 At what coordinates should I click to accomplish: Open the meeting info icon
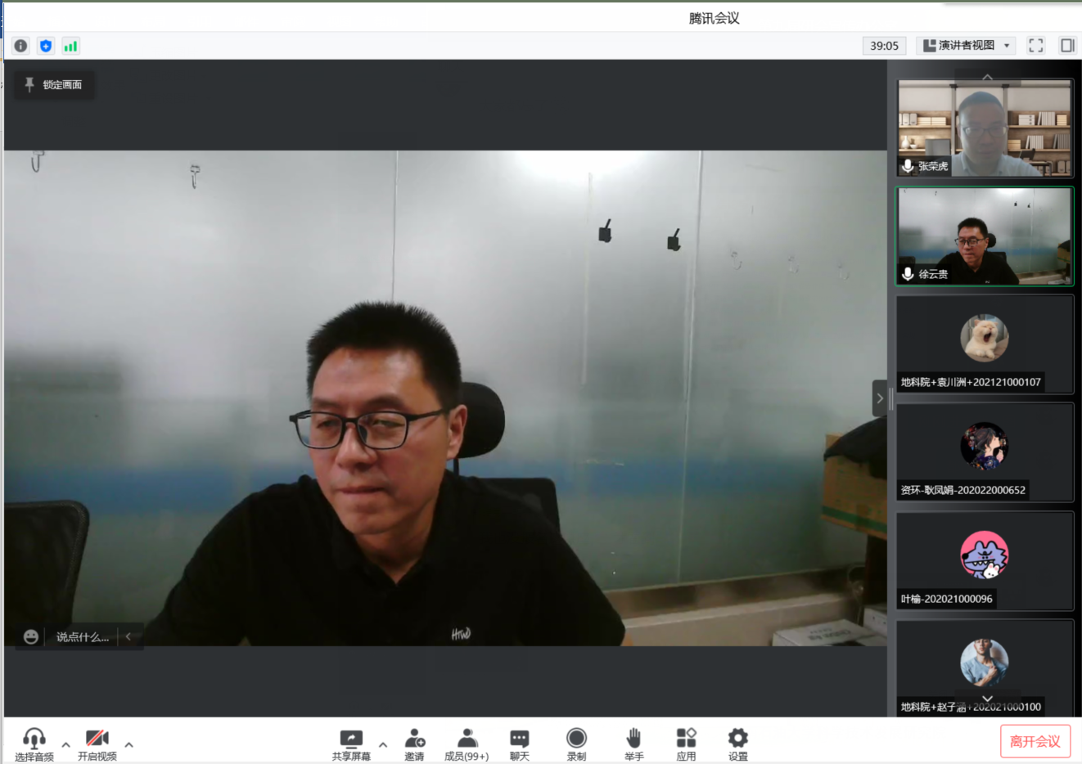[x=20, y=46]
